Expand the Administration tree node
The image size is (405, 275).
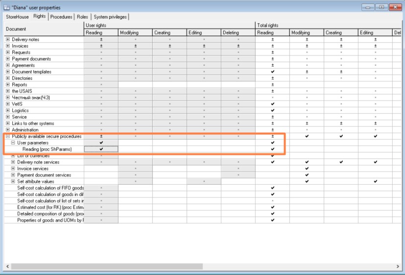coord(8,130)
